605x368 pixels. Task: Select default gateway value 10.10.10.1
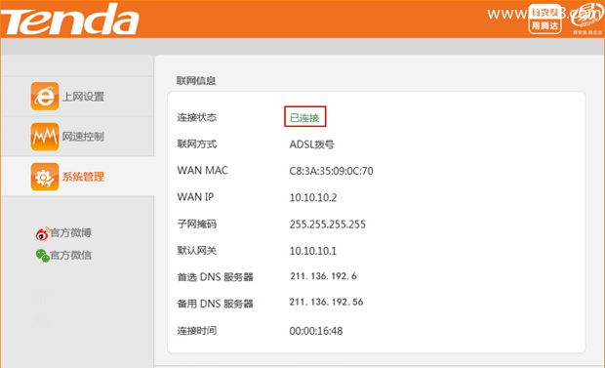click(313, 251)
